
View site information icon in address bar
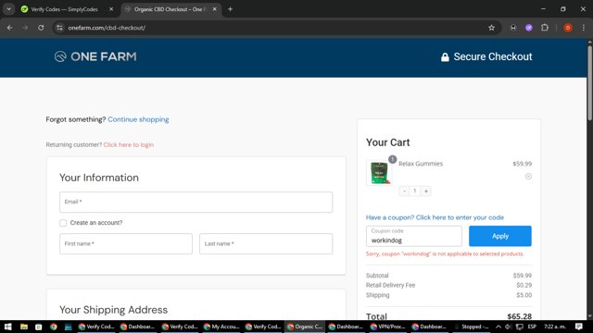59,28
